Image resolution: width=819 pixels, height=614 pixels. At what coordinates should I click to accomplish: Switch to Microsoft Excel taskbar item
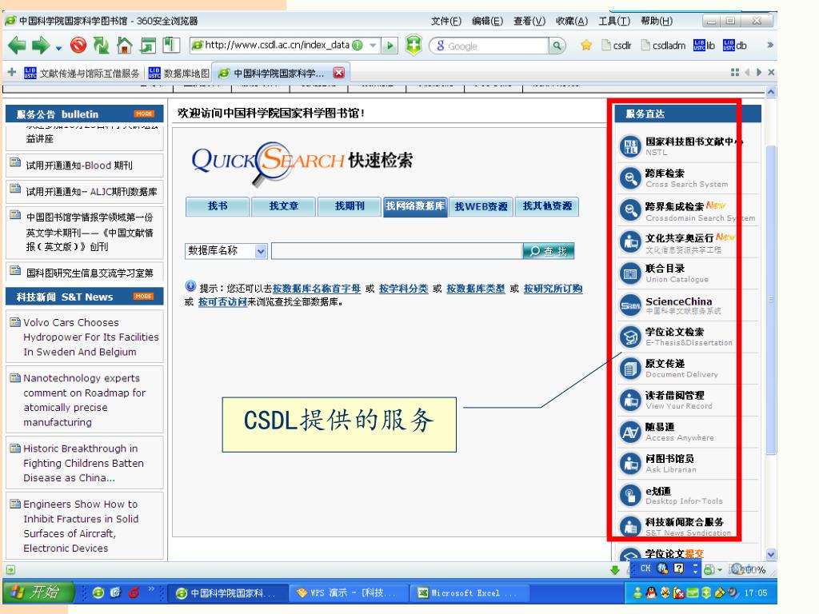pos(468,593)
